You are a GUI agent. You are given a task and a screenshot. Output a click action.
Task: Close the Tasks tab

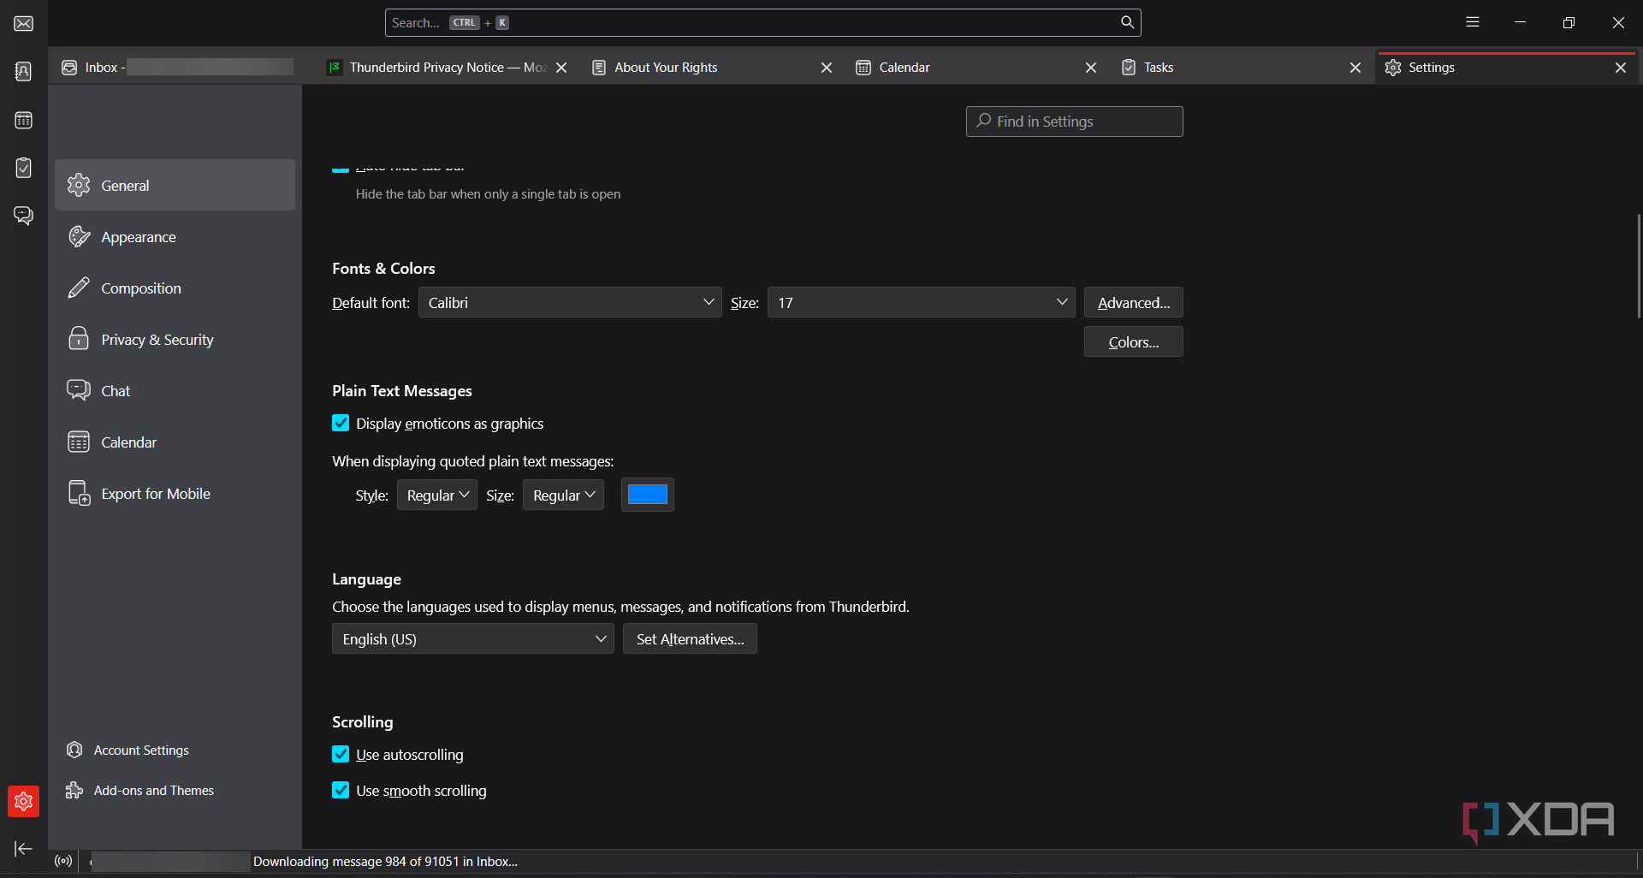click(1355, 68)
